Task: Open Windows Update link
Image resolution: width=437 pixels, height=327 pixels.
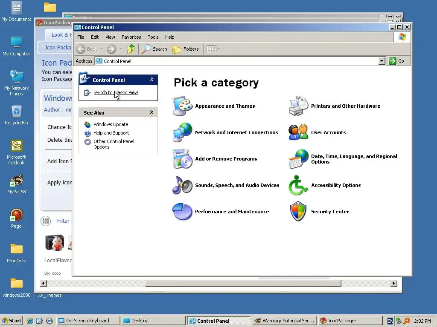Action: pos(111,124)
